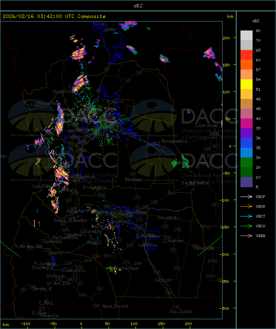Click the Desaguadero place label

(x=174, y=141)
